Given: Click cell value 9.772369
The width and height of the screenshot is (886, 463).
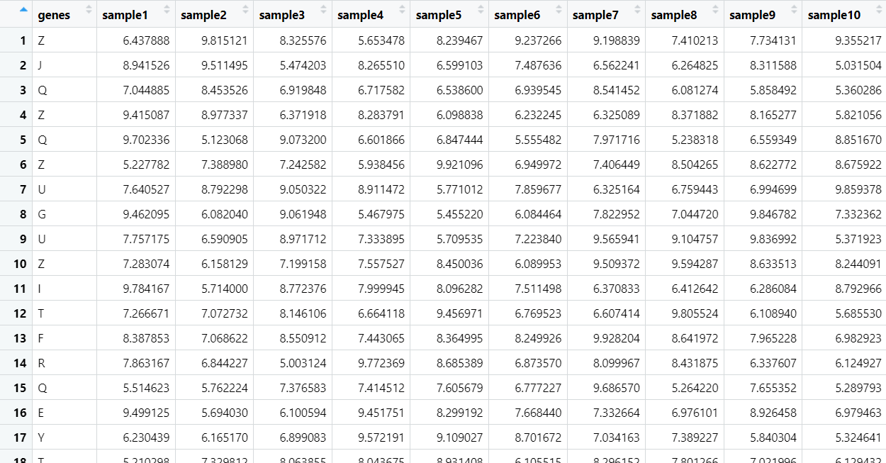Looking at the screenshot, I should click(x=381, y=363).
